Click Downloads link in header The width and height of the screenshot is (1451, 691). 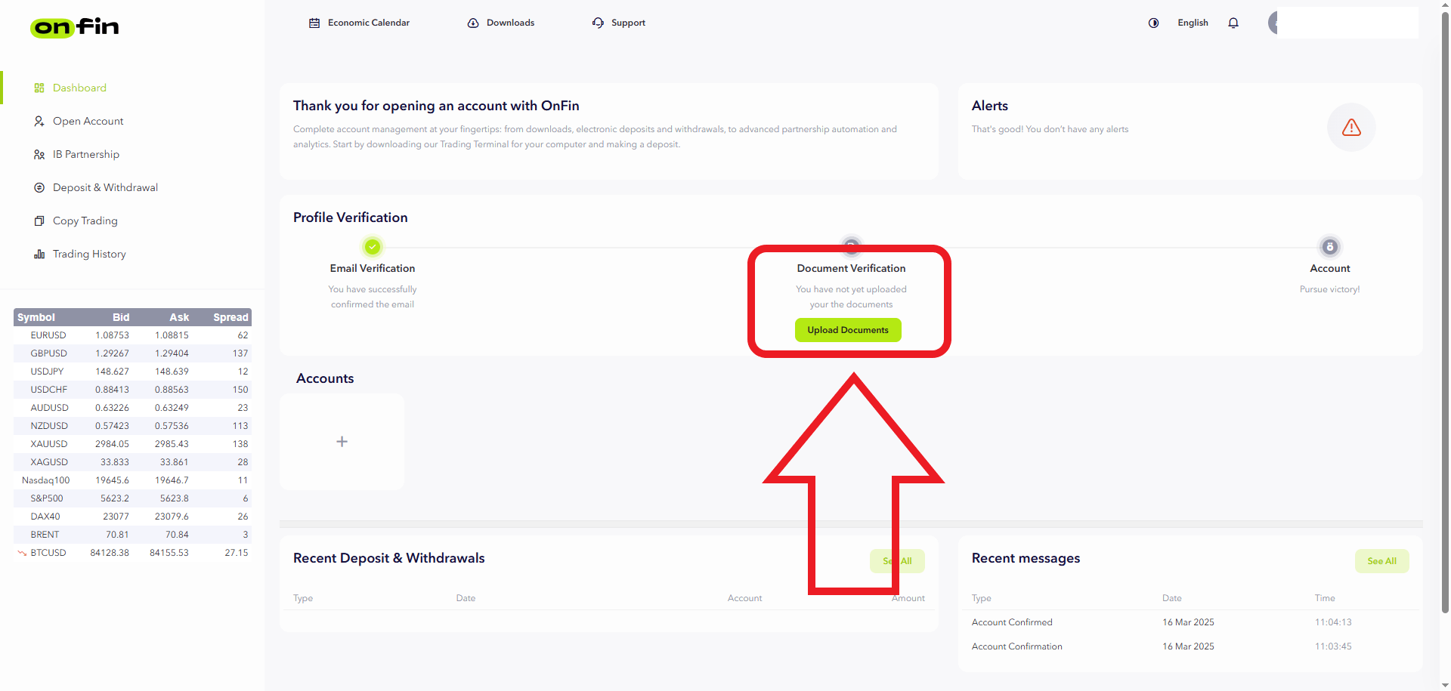pos(510,23)
